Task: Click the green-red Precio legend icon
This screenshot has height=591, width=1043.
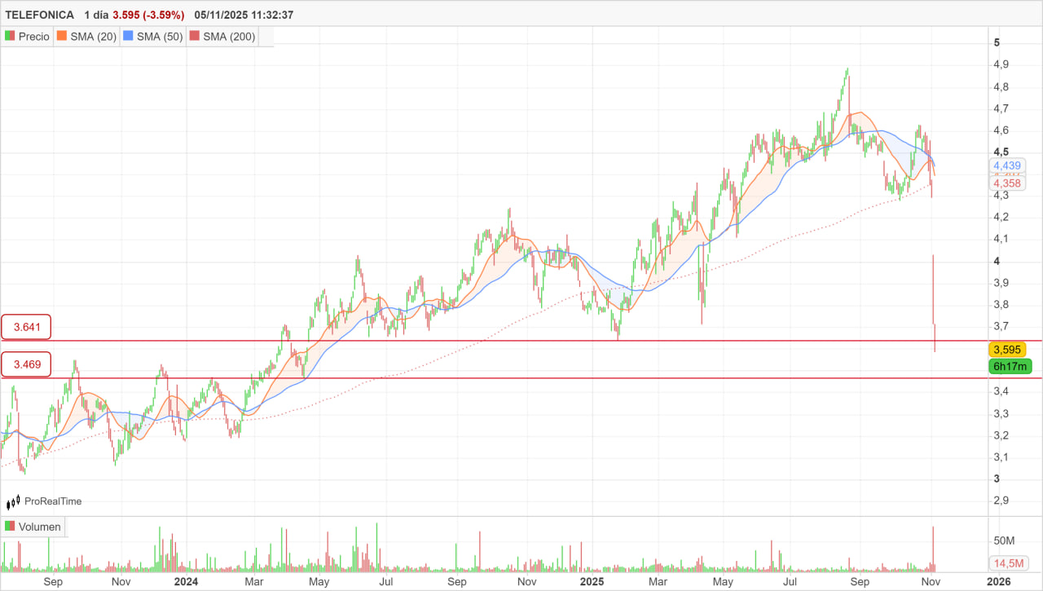Action: tap(10, 37)
